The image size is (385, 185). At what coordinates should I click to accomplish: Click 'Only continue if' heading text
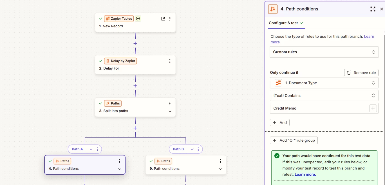point(284,73)
